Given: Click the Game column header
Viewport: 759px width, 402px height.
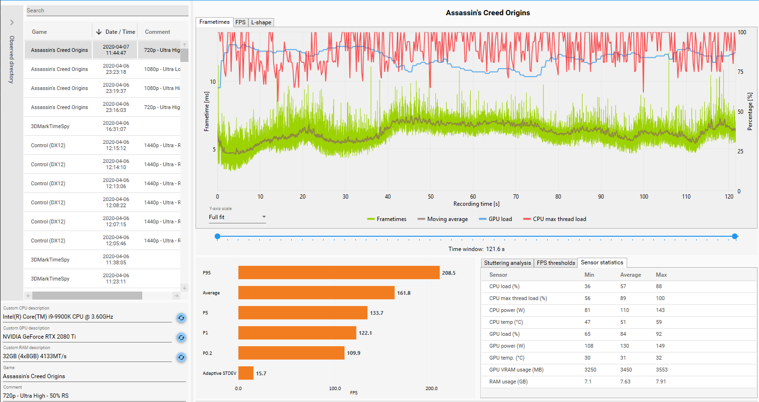Looking at the screenshot, I should click(39, 32).
